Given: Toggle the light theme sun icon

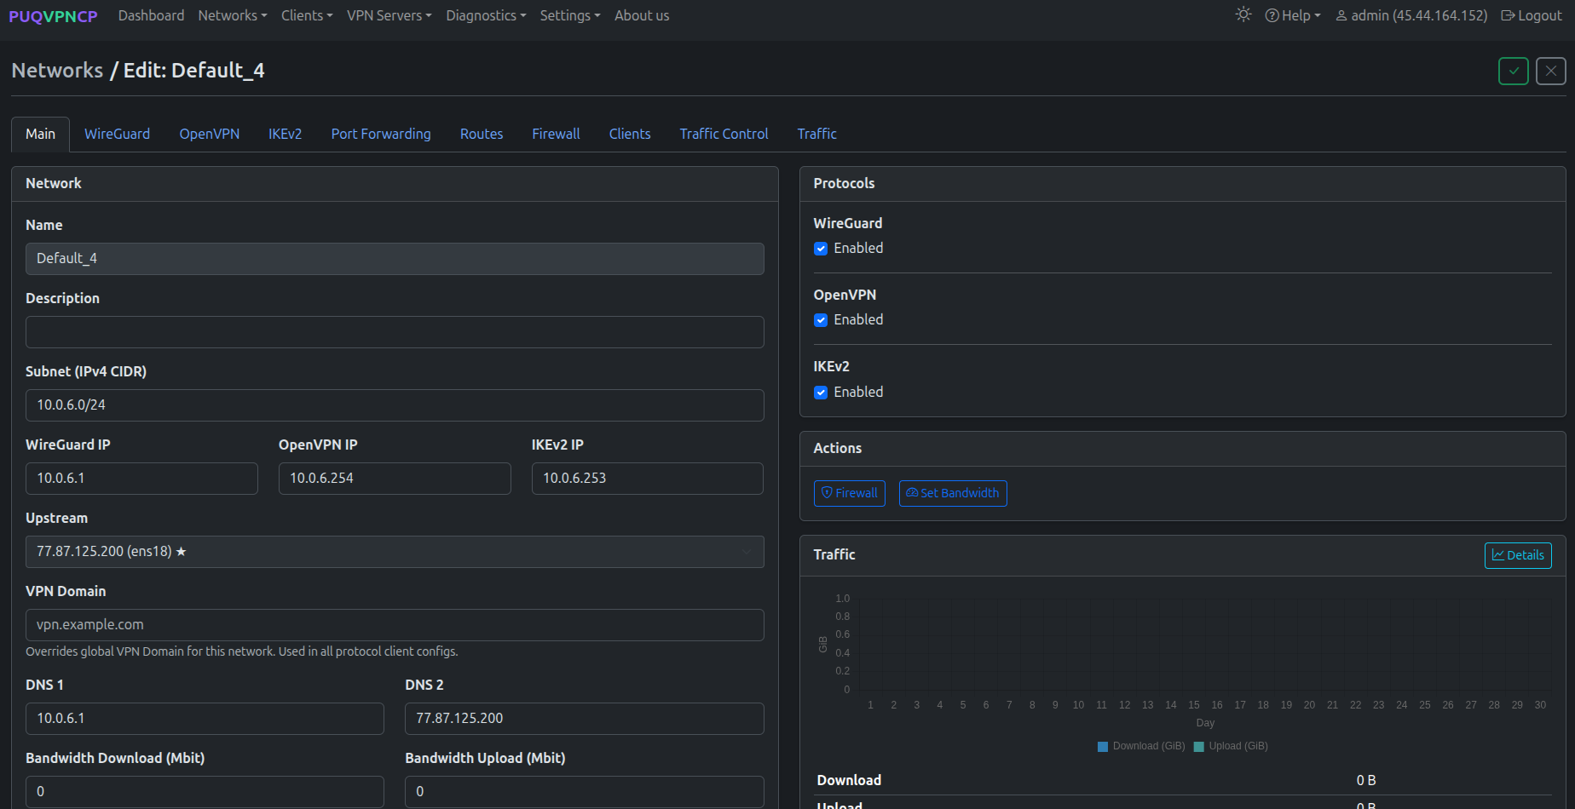Looking at the screenshot, I should click(x=1243, y=14).
